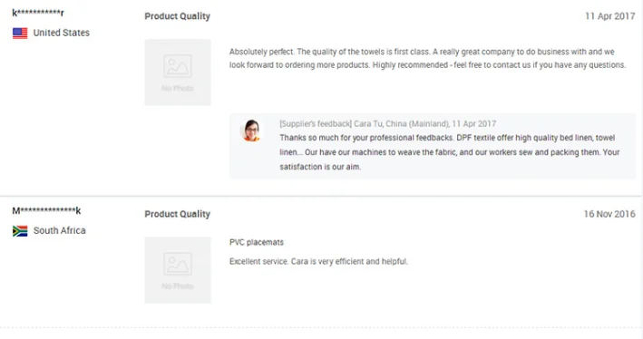The width and height of the screenshot is (643, 339).
Task: Open Cara Tu's supplier avatar photo
Action: 251,131
